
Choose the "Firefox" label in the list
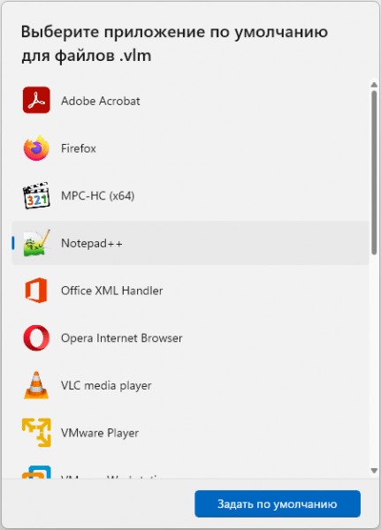[79, 148]
